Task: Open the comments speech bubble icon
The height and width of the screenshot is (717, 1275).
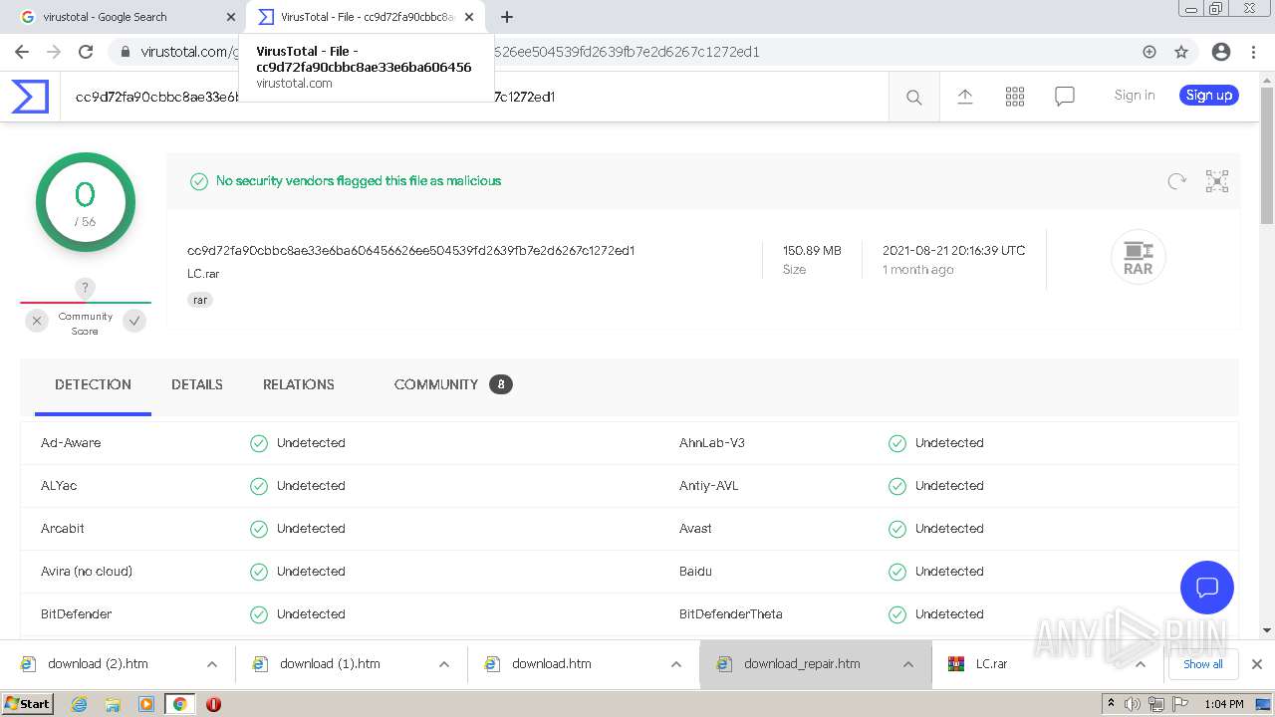Action: point(1065,97)
